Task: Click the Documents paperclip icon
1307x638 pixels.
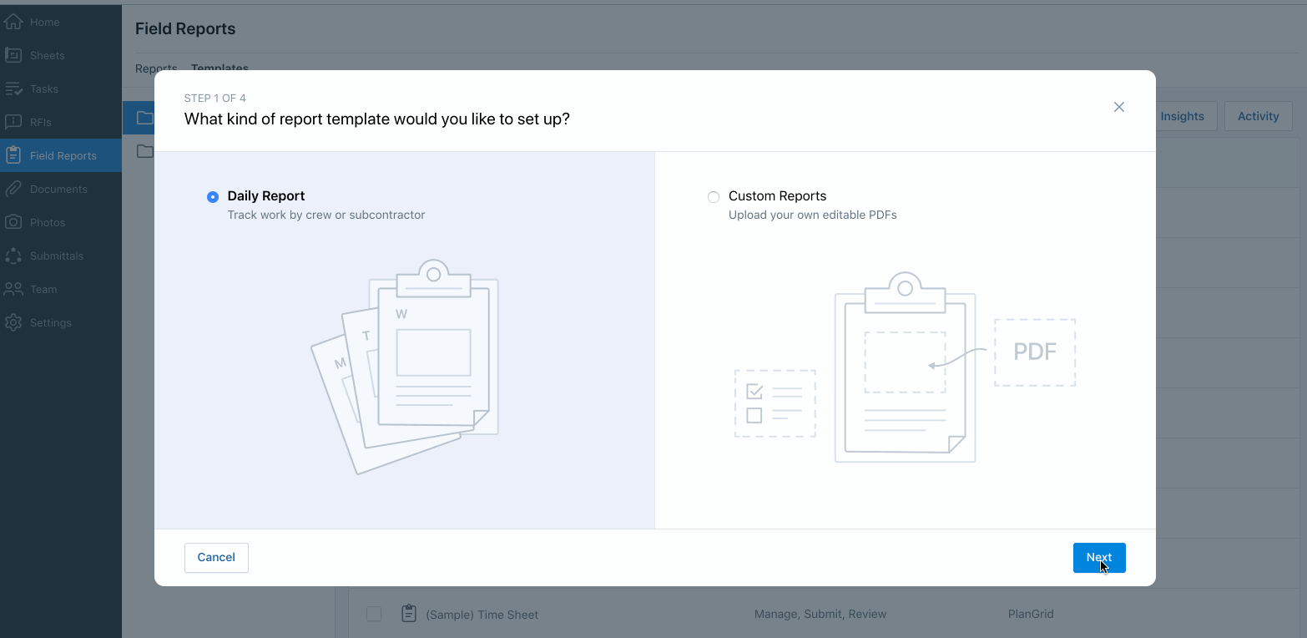Action: (13, 189)
